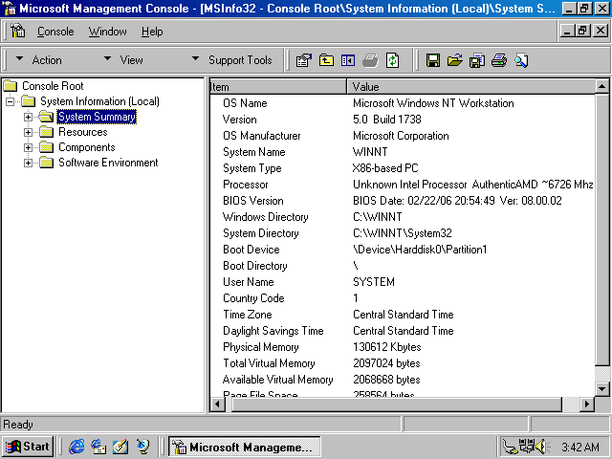The height and width of the screenshot is (459, 612).
Task: Collapse the System Information (Local) node
Action: 10,101
